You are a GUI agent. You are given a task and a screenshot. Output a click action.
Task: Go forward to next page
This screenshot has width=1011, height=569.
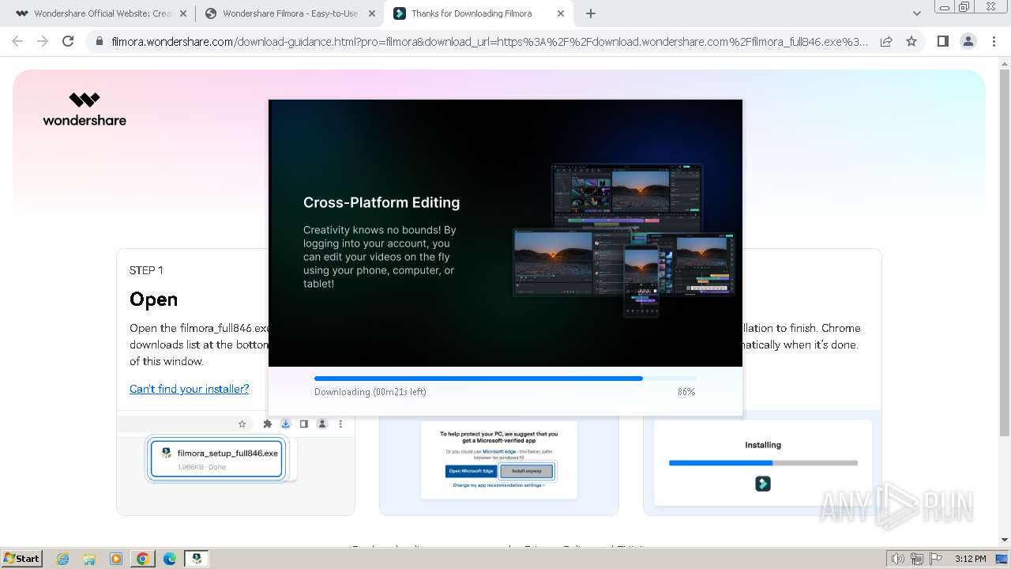[43, 41]
